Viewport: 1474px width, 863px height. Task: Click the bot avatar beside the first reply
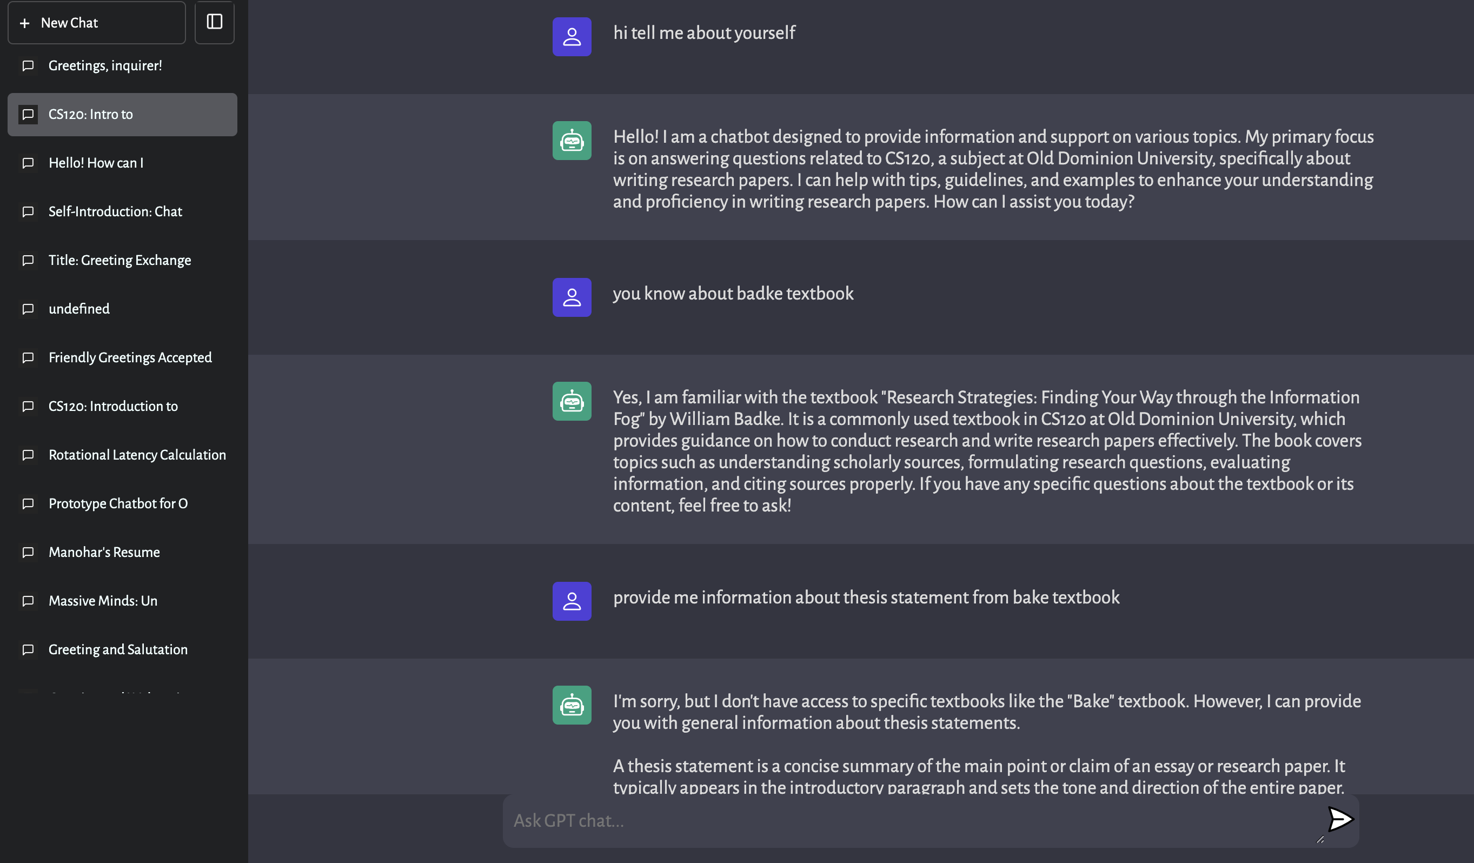point(572,141)
